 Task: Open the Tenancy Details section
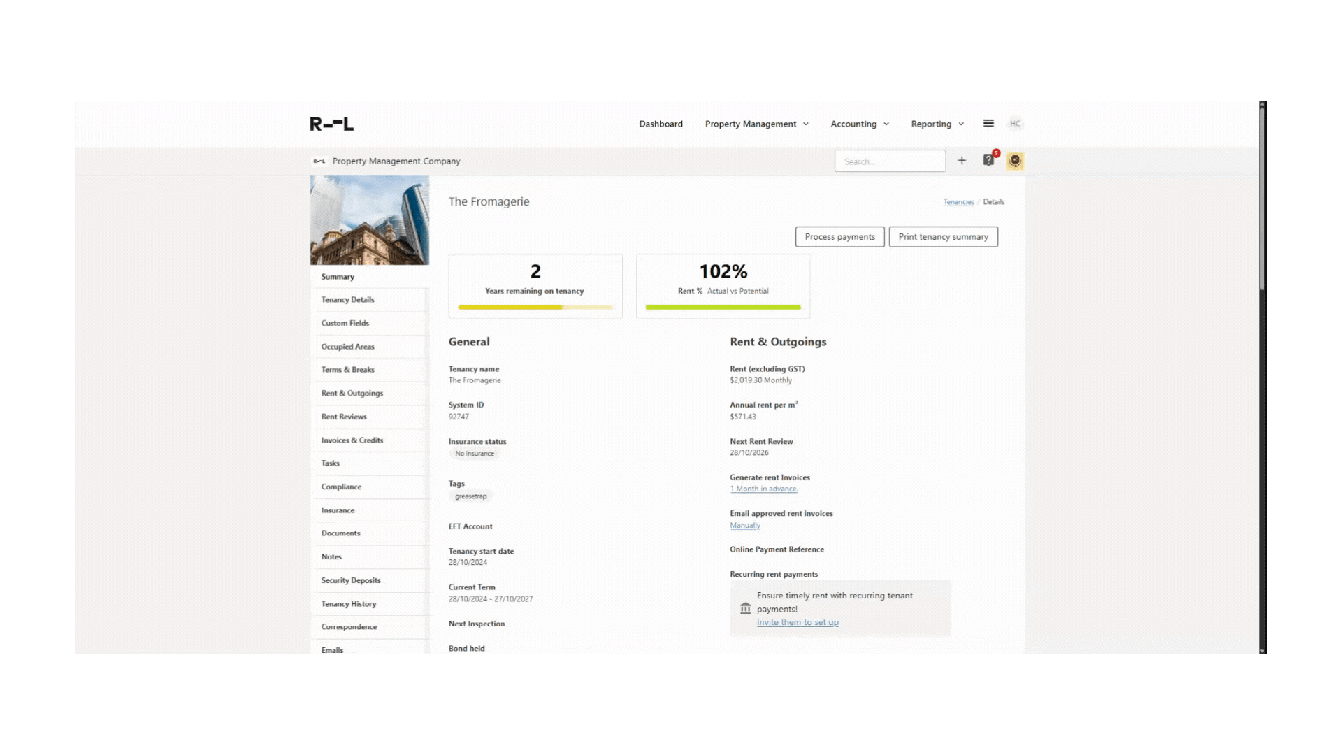[x=347, y=299]
